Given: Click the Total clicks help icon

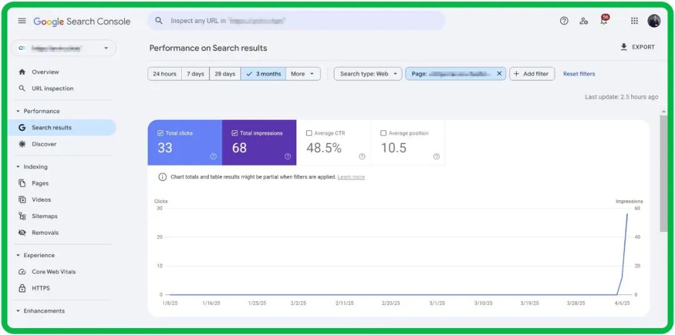Looking at the screenshot, I should [x=213, y=157].
